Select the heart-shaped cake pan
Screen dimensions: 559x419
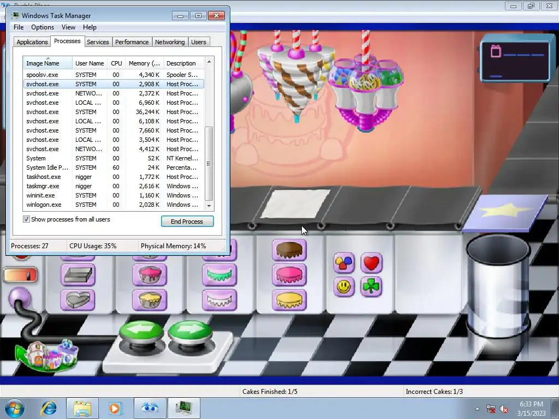click(x=78, y=300)
